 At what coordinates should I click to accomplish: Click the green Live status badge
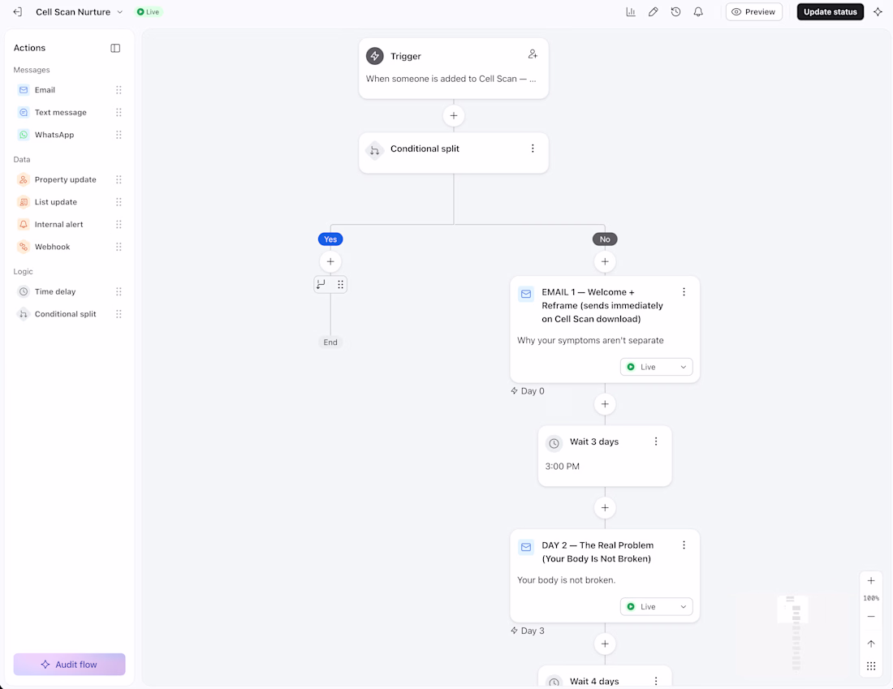click(149, 12)
